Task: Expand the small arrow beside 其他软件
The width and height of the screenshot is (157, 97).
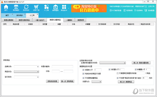Action: point(69,8)
